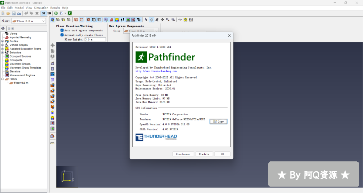Run the simulation with the green play icon
The width and height of the screenshot is (363, 193).
click(x=56, y=13)
